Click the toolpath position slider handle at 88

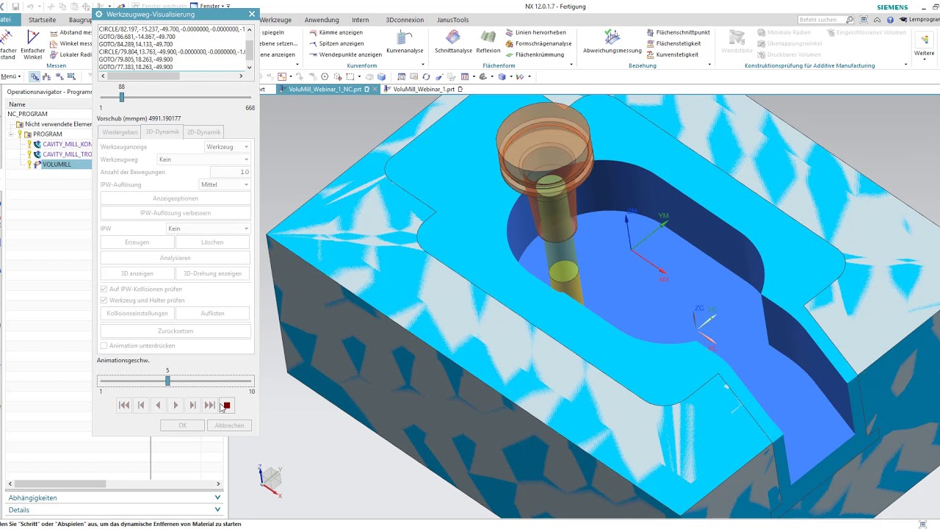click(x=121, y=97)
